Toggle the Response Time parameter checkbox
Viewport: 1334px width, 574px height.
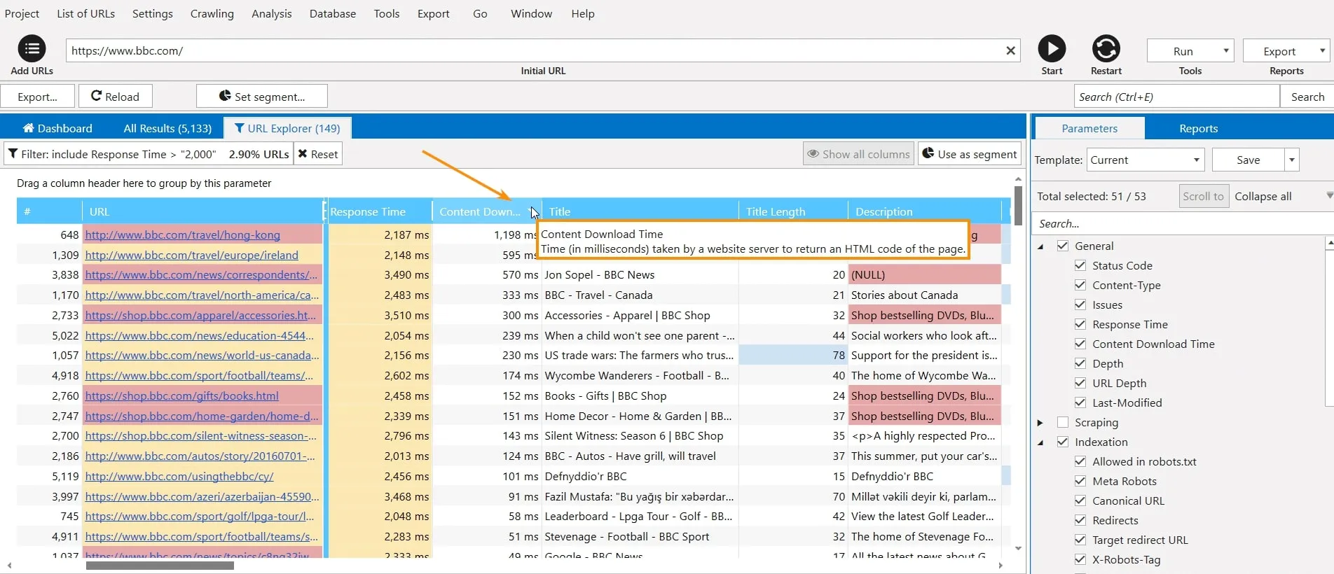click(1080, 324)
